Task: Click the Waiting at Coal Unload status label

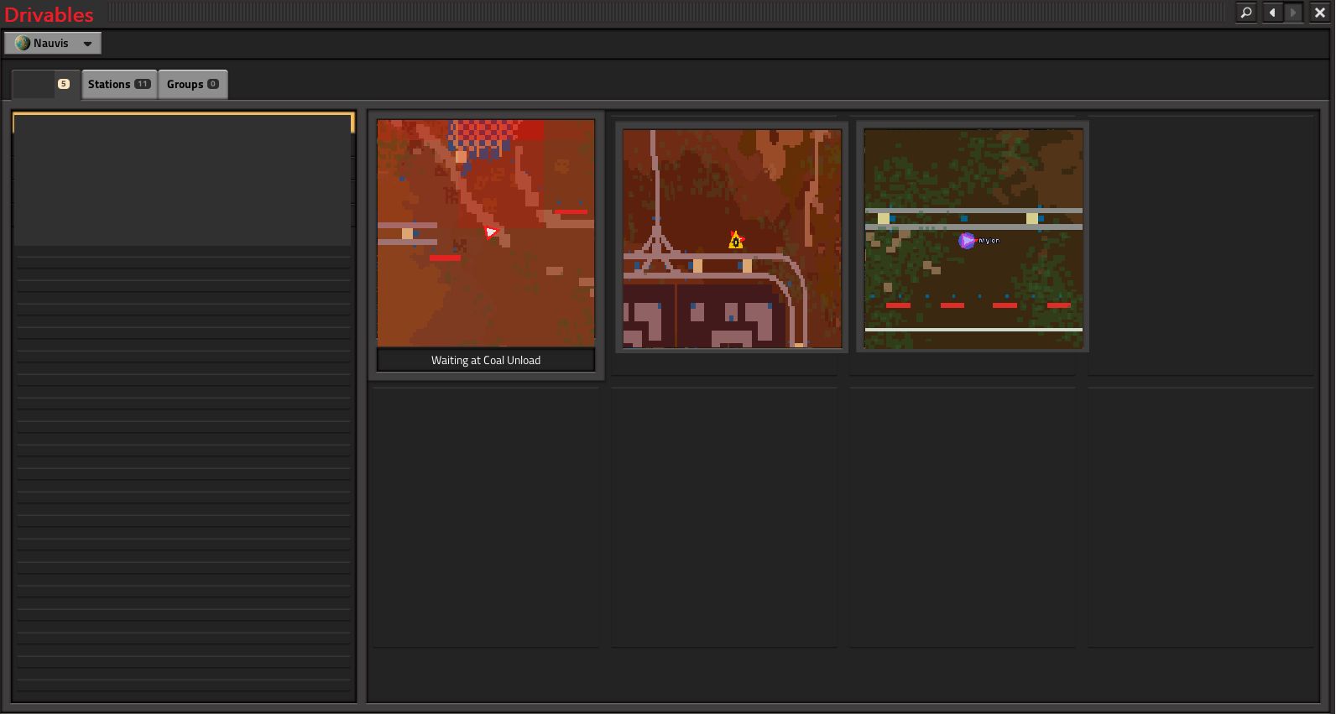Action: tap(486, 360)
